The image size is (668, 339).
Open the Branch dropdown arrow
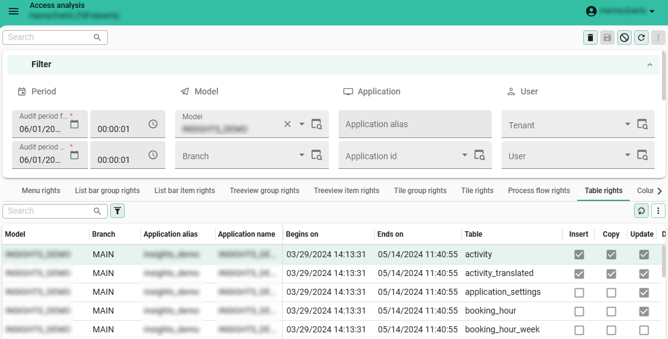tap(302, 155)
